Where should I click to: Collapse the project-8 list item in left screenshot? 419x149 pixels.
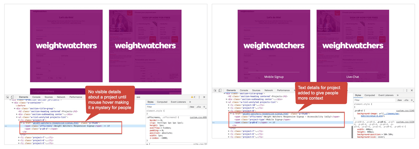pos(19,120)
